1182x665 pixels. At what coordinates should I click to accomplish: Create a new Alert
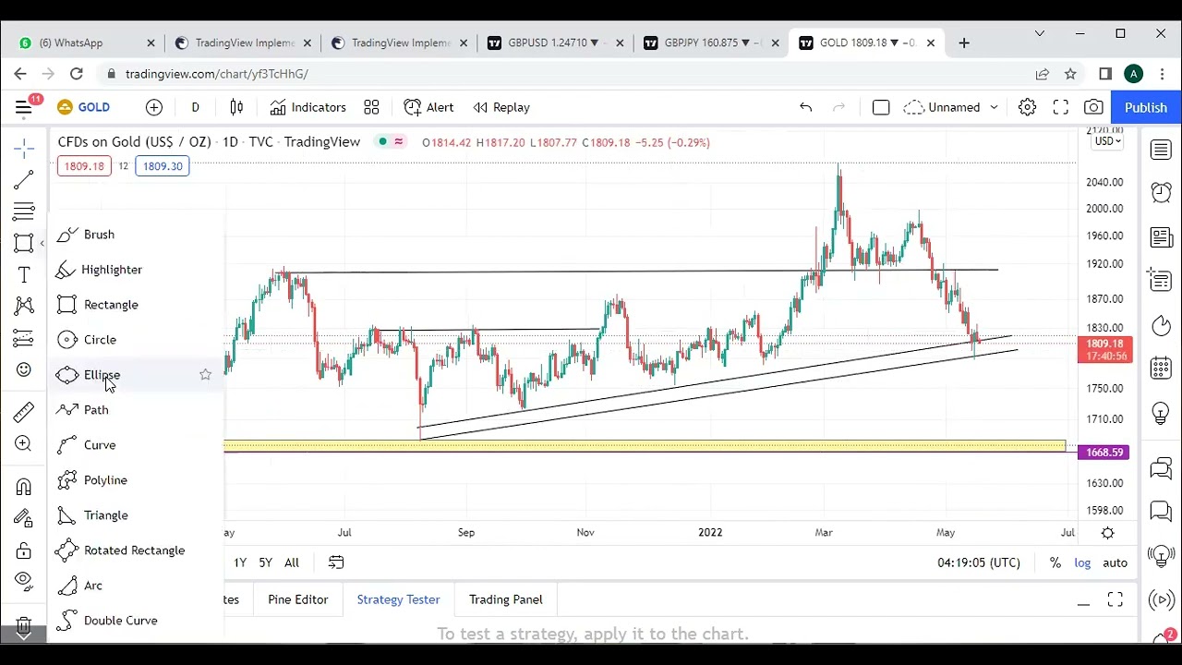click(x=428, y=107)
